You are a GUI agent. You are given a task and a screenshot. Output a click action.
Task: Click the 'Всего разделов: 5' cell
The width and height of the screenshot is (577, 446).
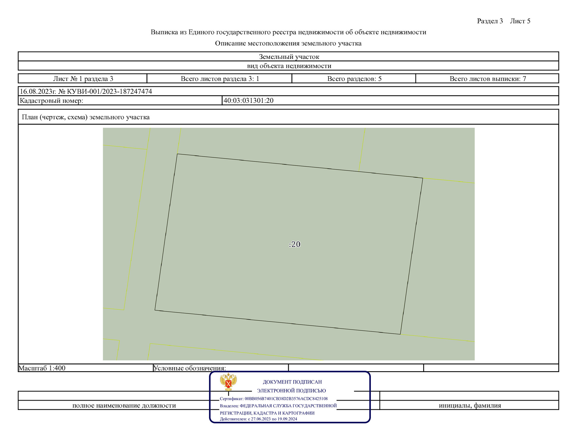point(354,79)
